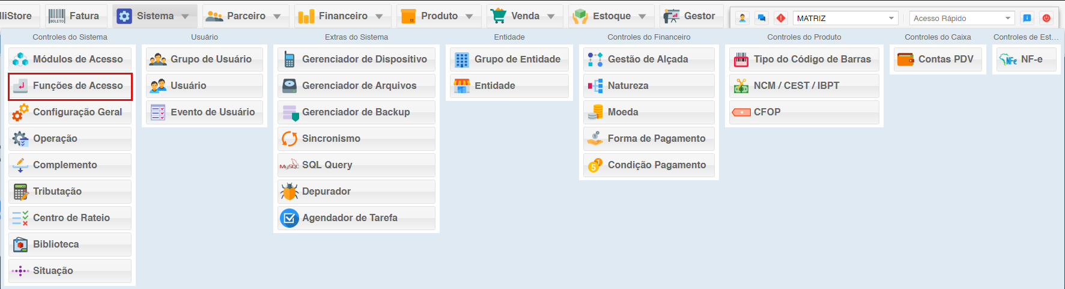Open Configuração Geral
The height and width of the screenshot is (289, 1065).
70,112
